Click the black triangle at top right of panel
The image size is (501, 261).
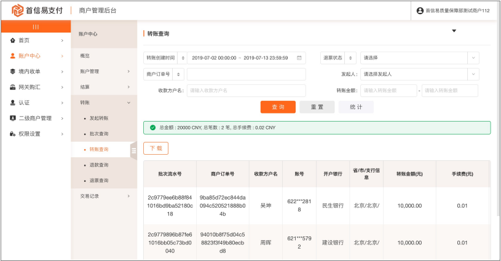click(454, 31)
